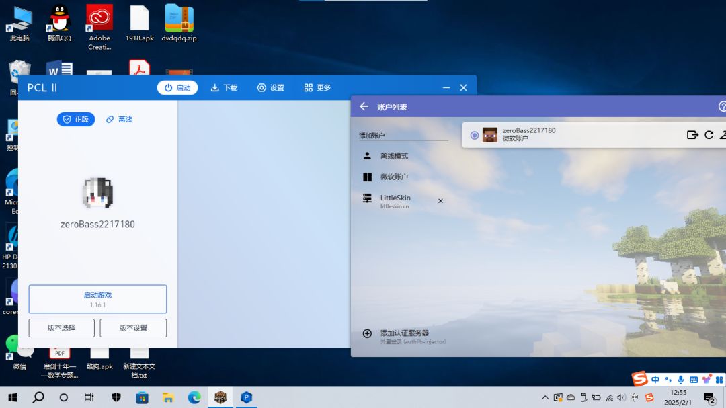Open network settings from the tray icon
This screenshot has height=408, width=726.
(609, 397)
